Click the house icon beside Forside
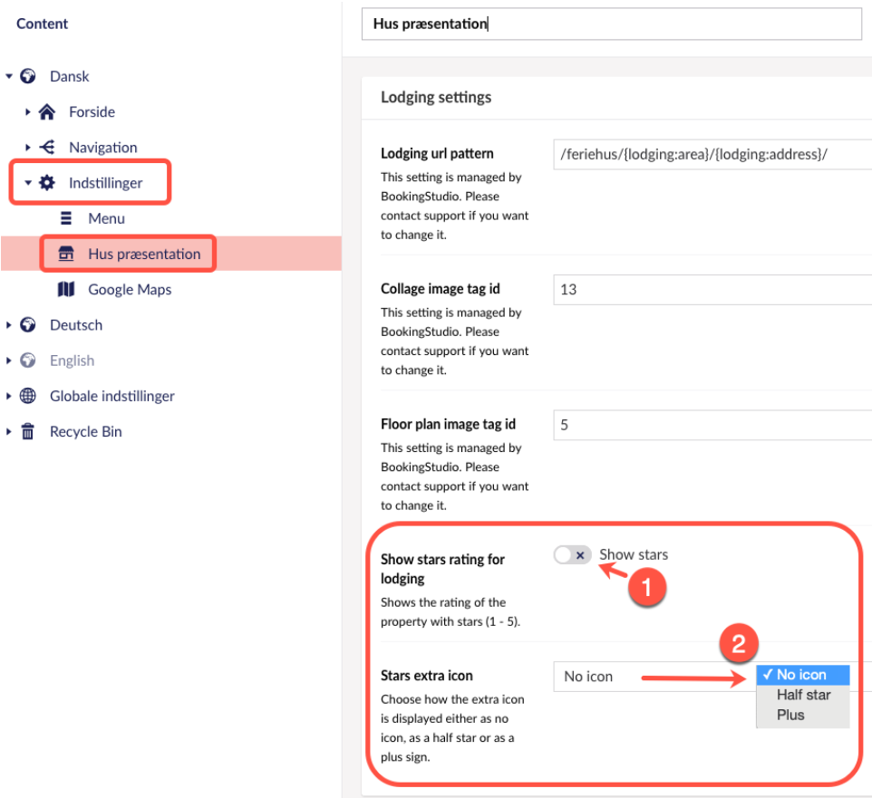This screenshot has height=798, width=872. click(47, 111)
